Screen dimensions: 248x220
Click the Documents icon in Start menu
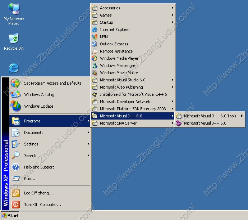coord(16,133)
